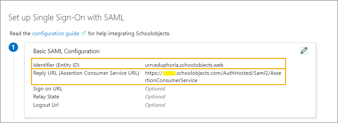Select the urn:eduphoria.schoolobjects.web identifier value

pos(184,65)
